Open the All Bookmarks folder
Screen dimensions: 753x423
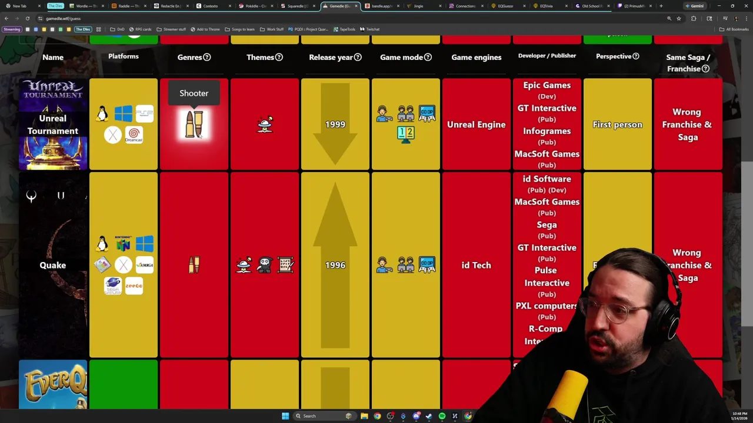coord(734,29)
